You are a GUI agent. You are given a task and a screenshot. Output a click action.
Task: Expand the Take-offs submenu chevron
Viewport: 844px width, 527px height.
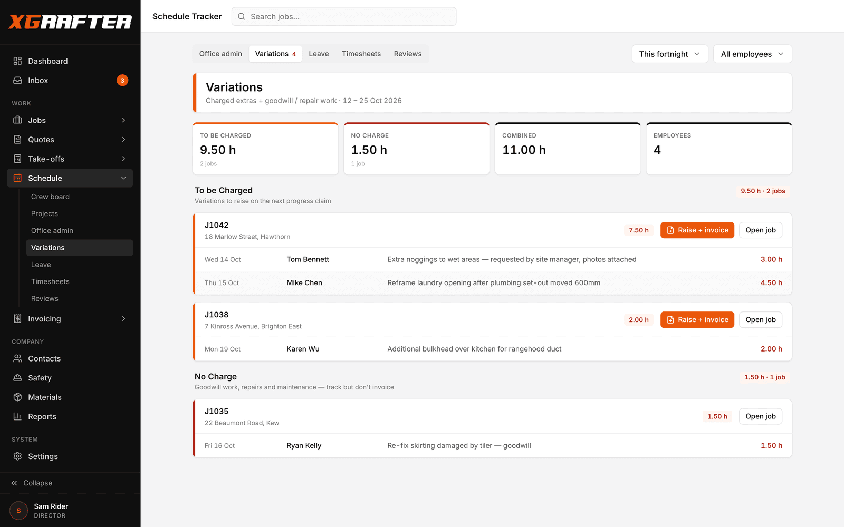(x=123, y=159)
